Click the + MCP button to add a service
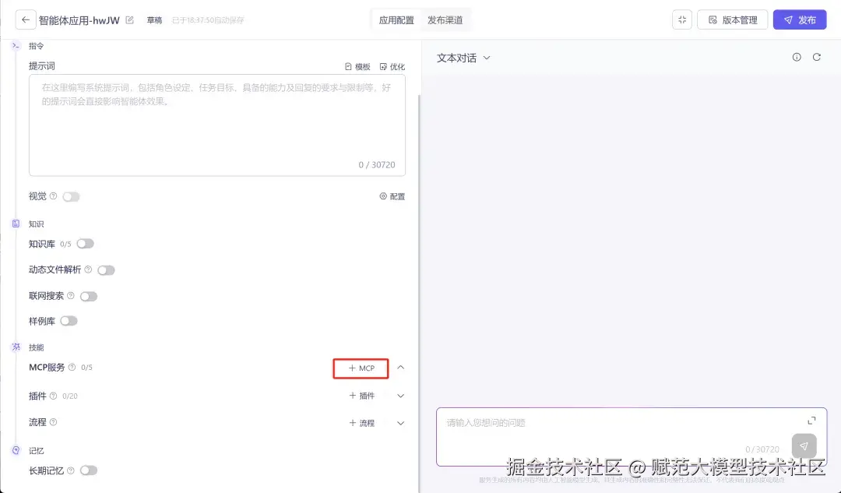This screenshot has height=493, width=841. [361, 368]
